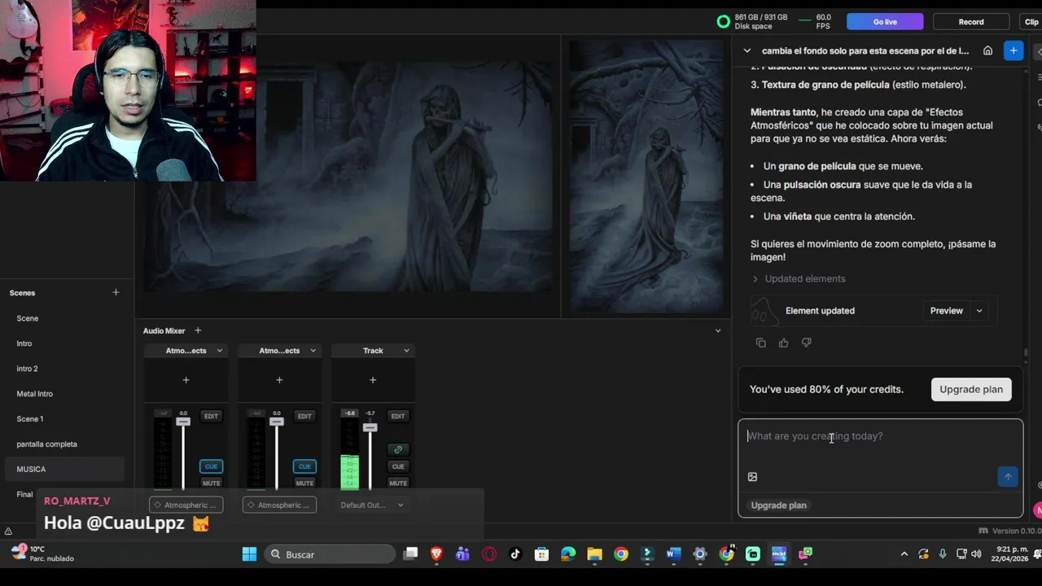Adjust second Atmo...ects volume fader
This screenshot has height=586, width=1042.
click(x=277, y=422)
